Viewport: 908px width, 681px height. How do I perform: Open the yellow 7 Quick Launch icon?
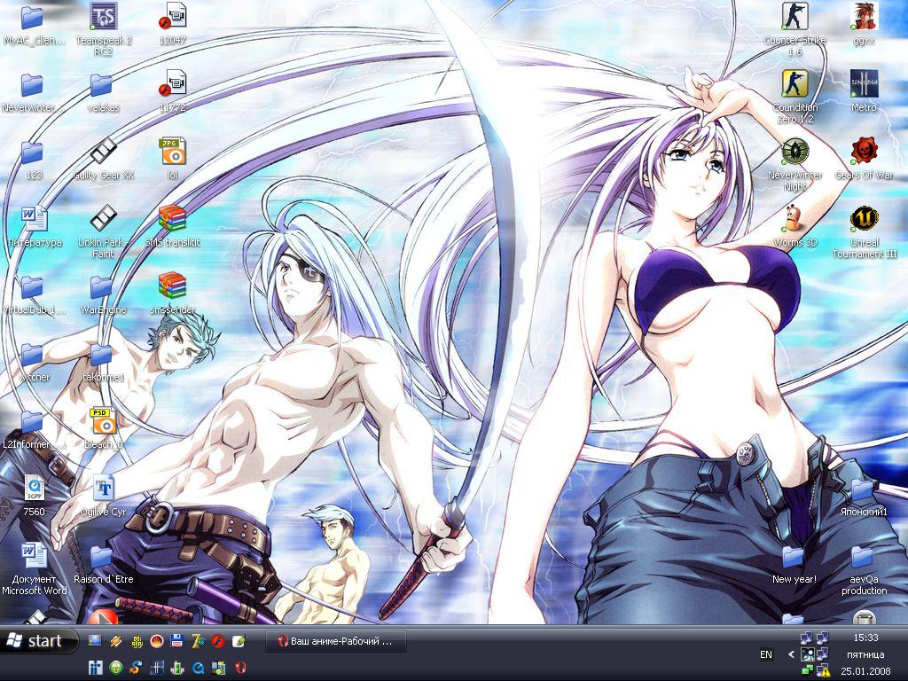(x=198, y=640)
